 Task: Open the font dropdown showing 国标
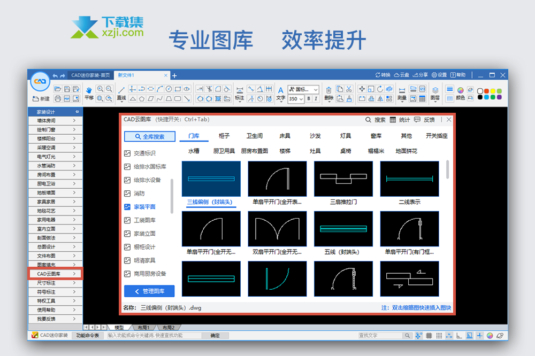tap(303, 89)
